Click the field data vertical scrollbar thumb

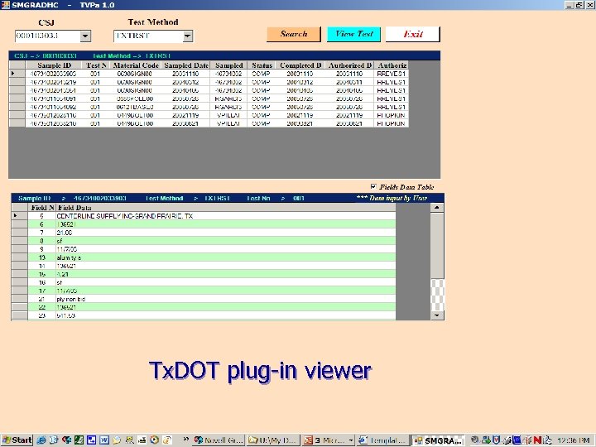point(437,246)
